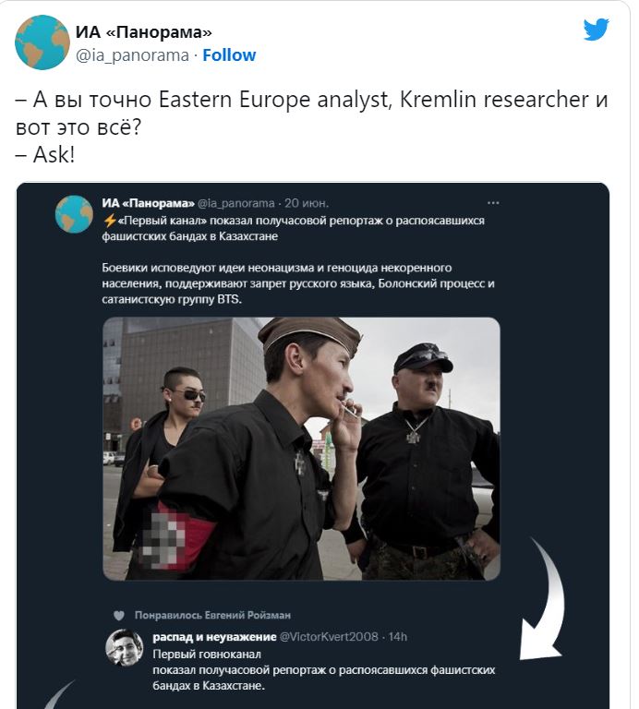Click the white curved arrow graphic
The width and height of the screenshot is (639, 709).
(542, 598)
